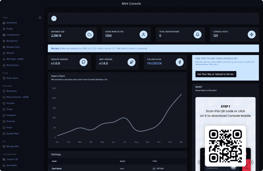
Task: Click the VALUE column header
Action: click(122, 161)
